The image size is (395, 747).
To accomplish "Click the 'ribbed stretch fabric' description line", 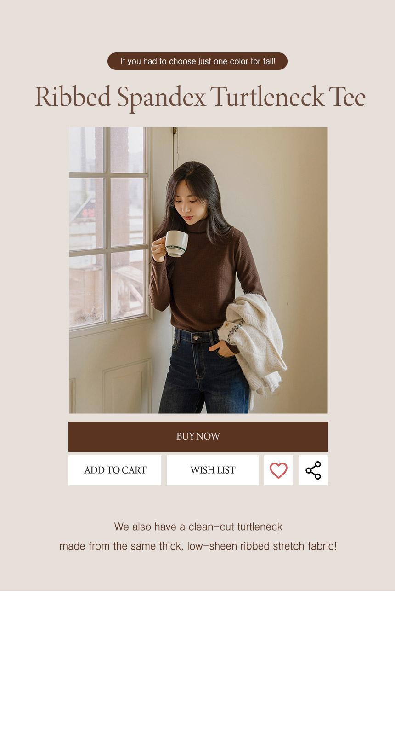I will point(198,546).
